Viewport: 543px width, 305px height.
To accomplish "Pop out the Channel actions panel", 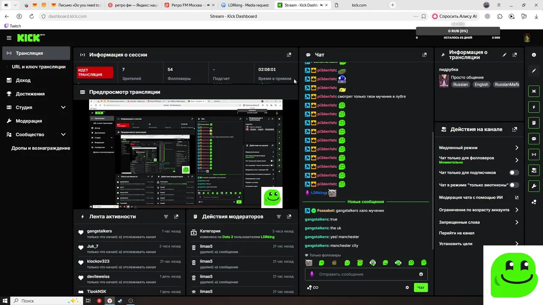I will (515, 129).
